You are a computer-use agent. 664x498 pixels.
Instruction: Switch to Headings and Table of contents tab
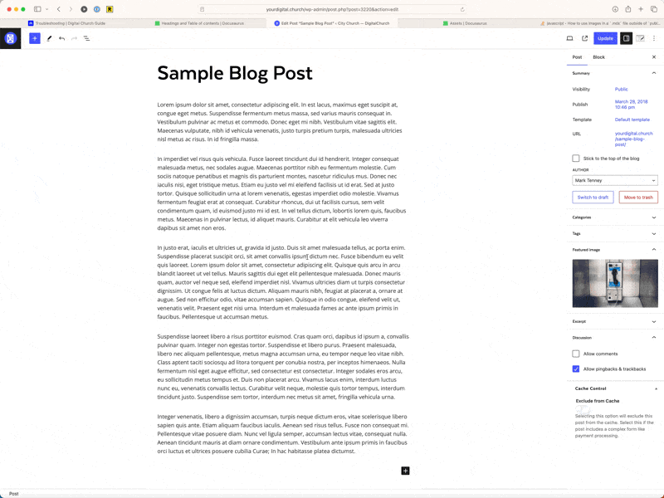(x=199, y=23)
